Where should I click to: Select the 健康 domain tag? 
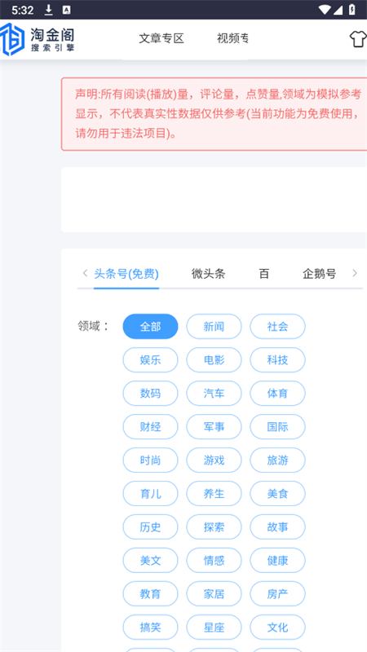[x=277, y=560]
